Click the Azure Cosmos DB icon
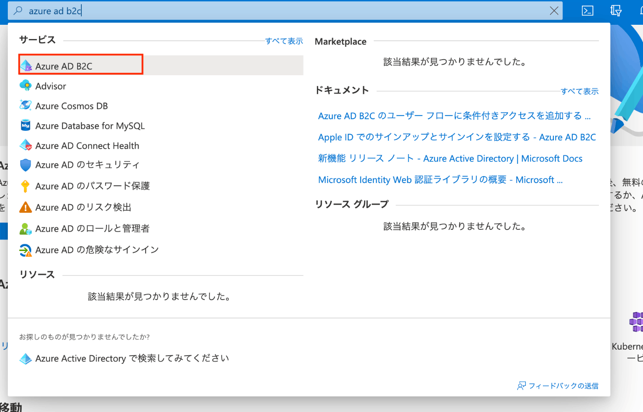Viewport: 643px width, 412px height. click(26, 106)
